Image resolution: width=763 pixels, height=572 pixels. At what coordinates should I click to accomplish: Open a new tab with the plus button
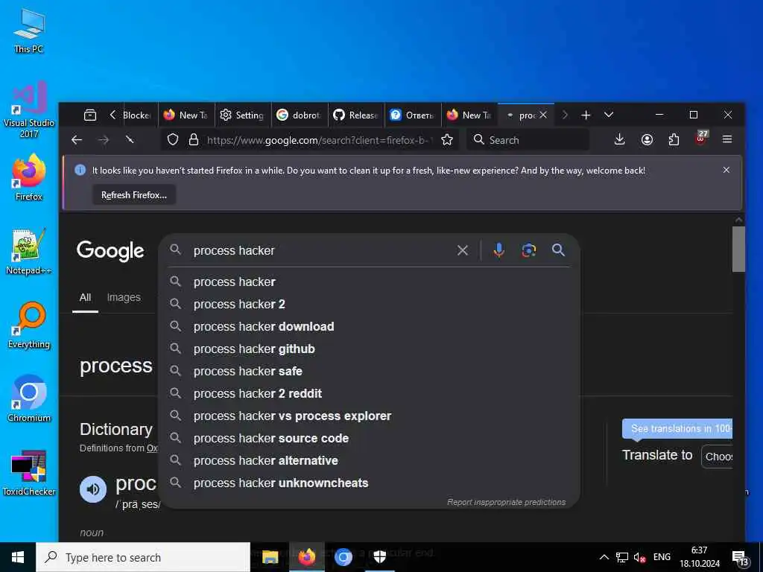pyautogui.click(x=586, y=115)
